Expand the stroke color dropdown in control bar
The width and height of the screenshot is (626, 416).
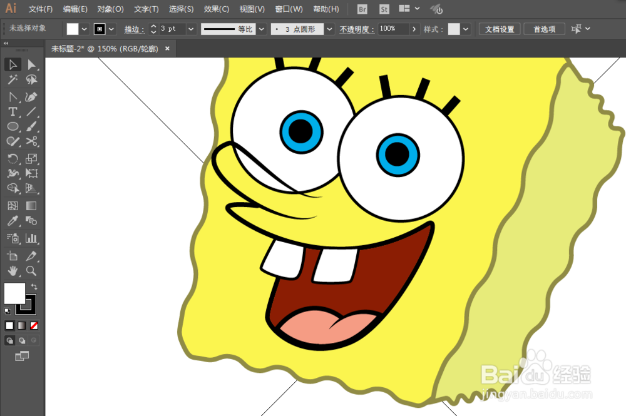(x=111, y=29)
